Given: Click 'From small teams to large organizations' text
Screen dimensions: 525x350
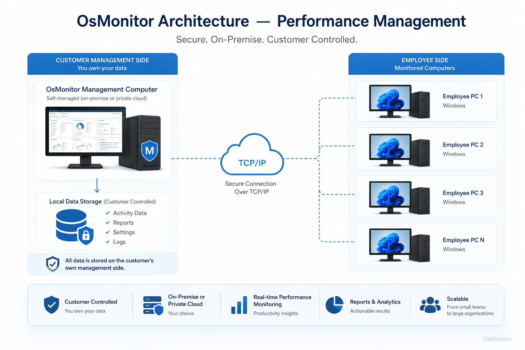Looking at the screenshot, I should [x=470, y=310].
